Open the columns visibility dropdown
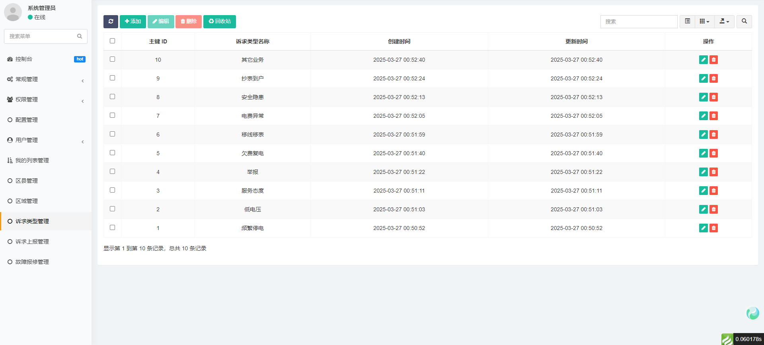 point(704,21)
